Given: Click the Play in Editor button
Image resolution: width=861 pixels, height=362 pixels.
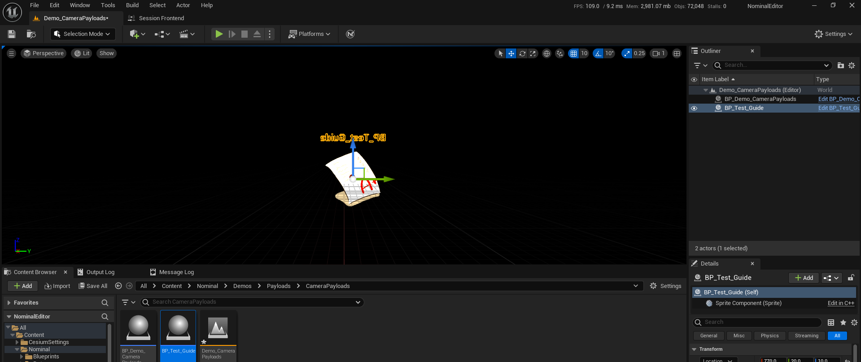Looking at the screenshot, I should (x=219, y=34).
